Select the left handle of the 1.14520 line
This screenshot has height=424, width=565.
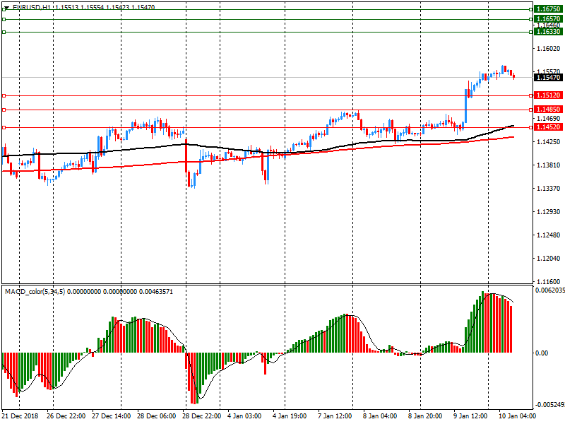pyautogui.click(x=4, y=127)
